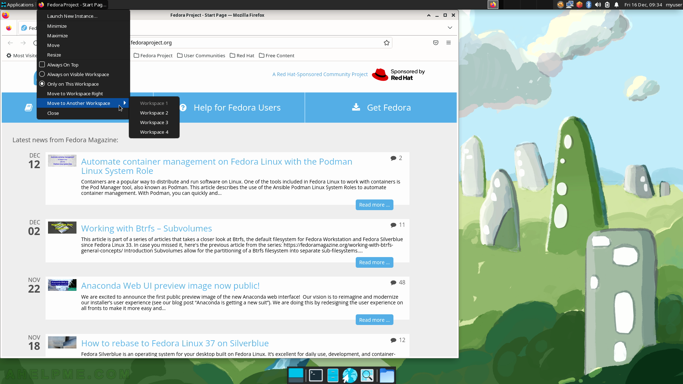Image resolution: width=683 pixels, height=384 pixels.
Task: Click the book icon in the left banner
Action: [x=28, y=107]
